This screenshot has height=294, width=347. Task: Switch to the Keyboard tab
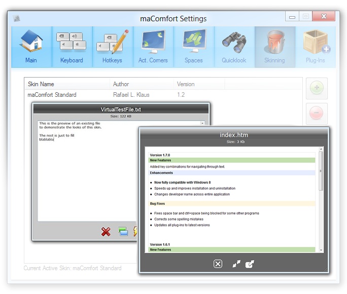pos(72,47)
